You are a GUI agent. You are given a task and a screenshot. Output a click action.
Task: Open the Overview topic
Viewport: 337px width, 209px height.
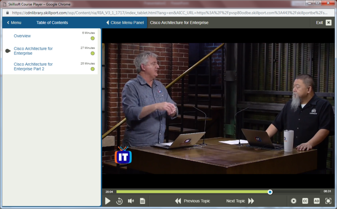click(x=22, y=36)
